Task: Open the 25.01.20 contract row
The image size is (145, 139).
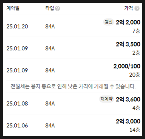Action: [x=73, y=26]
